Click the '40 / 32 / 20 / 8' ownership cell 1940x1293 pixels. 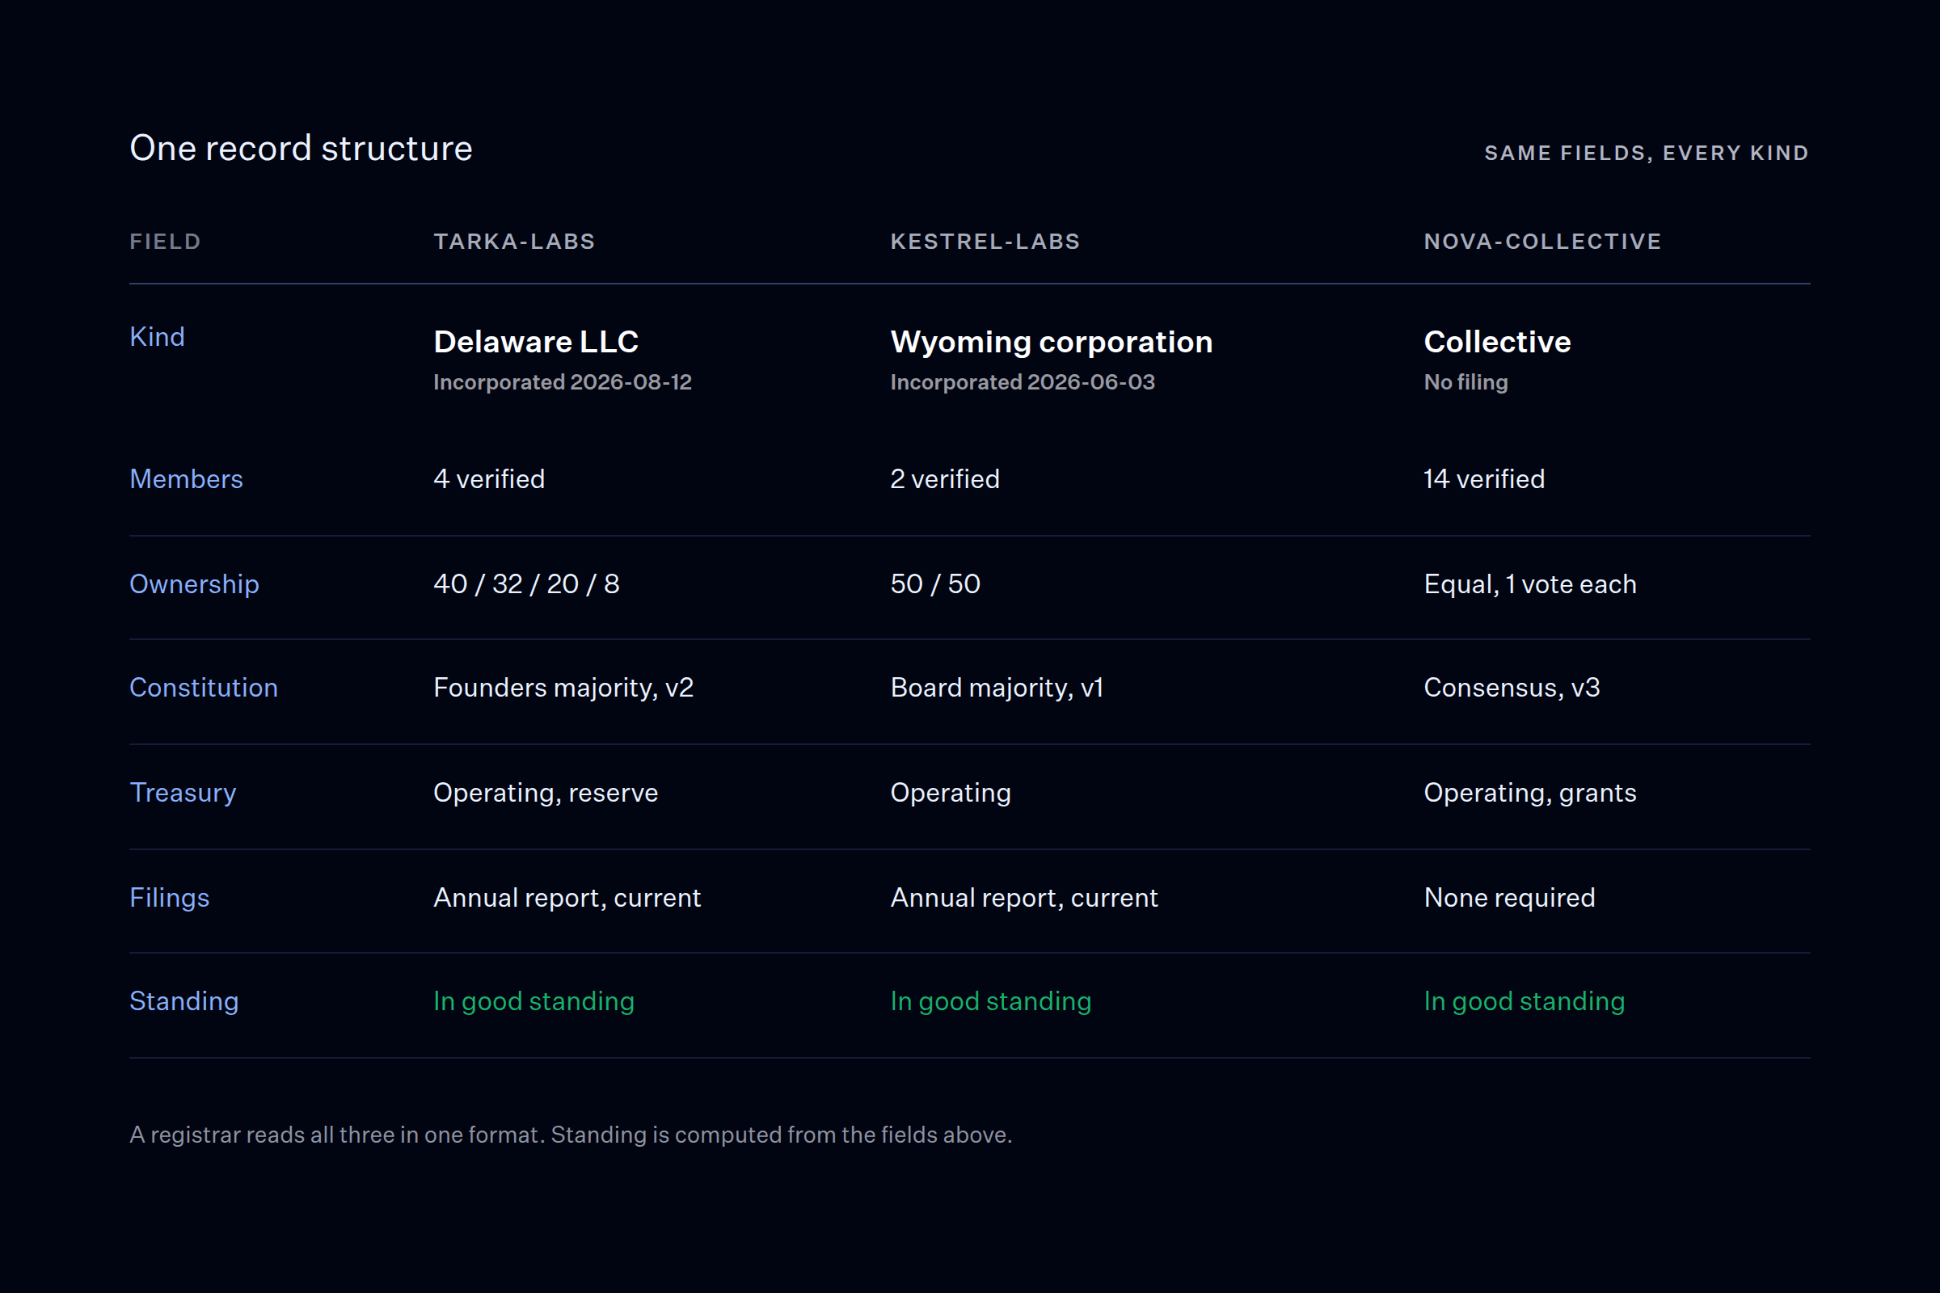coord(526,583)
